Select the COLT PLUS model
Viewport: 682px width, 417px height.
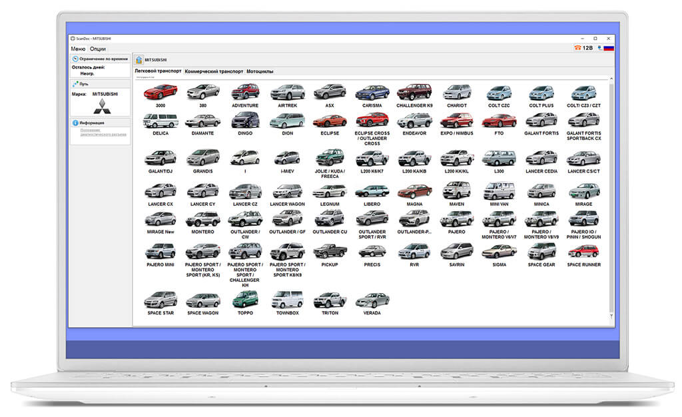click(541, 92)
